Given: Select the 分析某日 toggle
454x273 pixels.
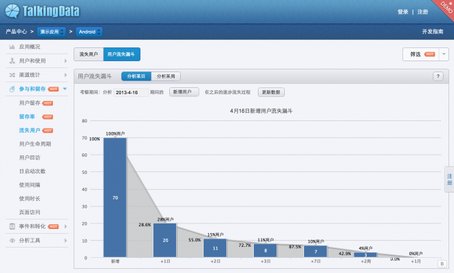Looking at the screenshot, I should [x=136, y=76].
